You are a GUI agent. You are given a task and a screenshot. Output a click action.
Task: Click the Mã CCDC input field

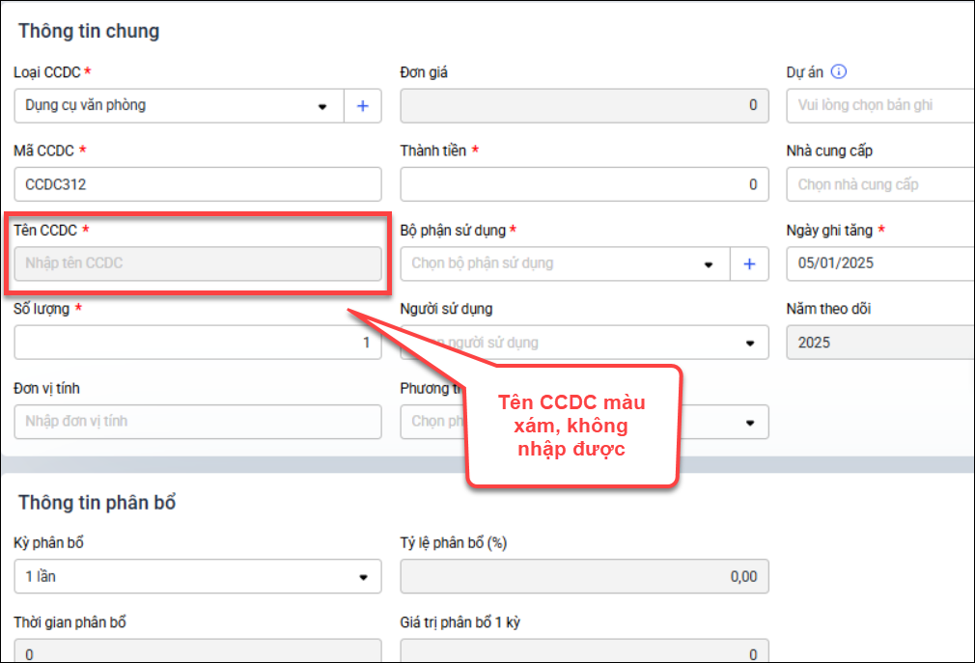point(198,184)
